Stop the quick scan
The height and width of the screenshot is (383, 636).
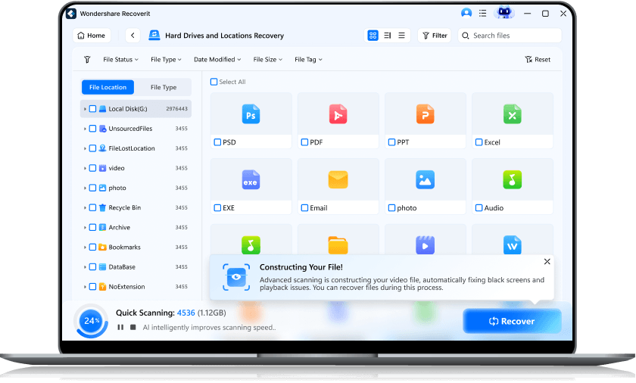(132, 327)
